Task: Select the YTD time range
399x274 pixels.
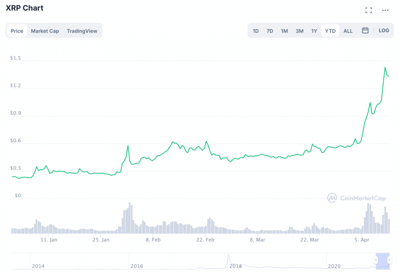Action: (x=330, y=31)
